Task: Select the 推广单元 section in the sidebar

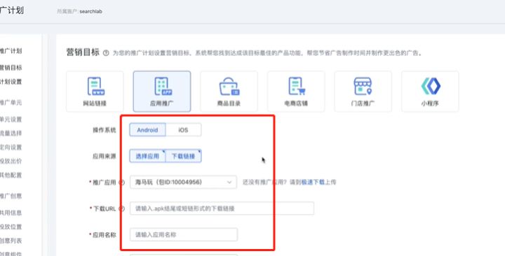Action: coord(11,102)
